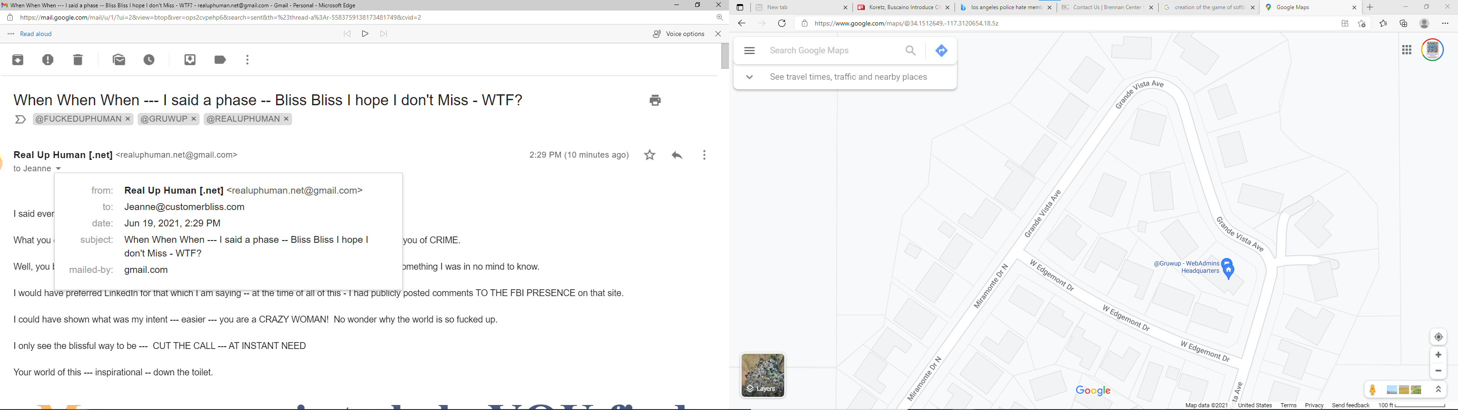Click the zoom icon in Gmail address bar
Image resolution: width=1458 pixels, height=410 pixels.
(719, 18)
